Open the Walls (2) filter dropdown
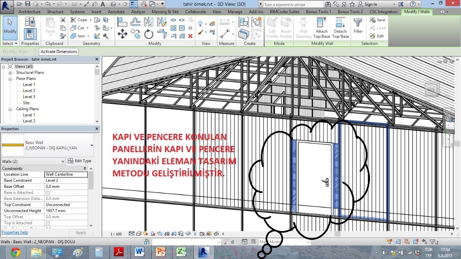 63,161
